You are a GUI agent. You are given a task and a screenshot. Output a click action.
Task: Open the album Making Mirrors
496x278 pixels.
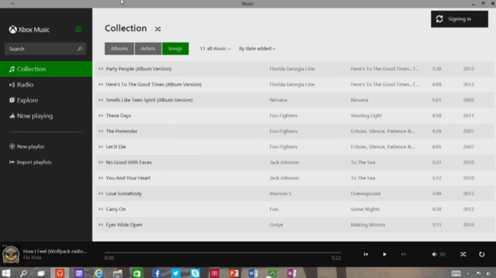click(x=368, y=225)
